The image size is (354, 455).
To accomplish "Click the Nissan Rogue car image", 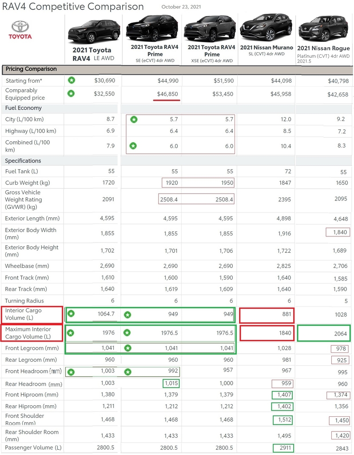I will tap(323, 29).
